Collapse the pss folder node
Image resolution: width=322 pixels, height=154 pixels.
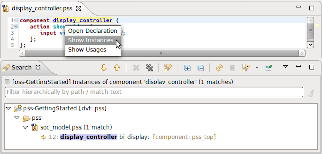coord(17,118)
